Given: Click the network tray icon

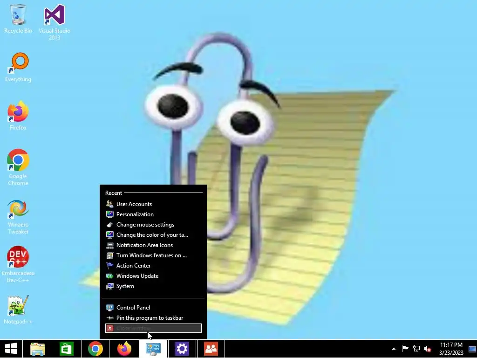Looking at the screenshot, I should [416, 349].
